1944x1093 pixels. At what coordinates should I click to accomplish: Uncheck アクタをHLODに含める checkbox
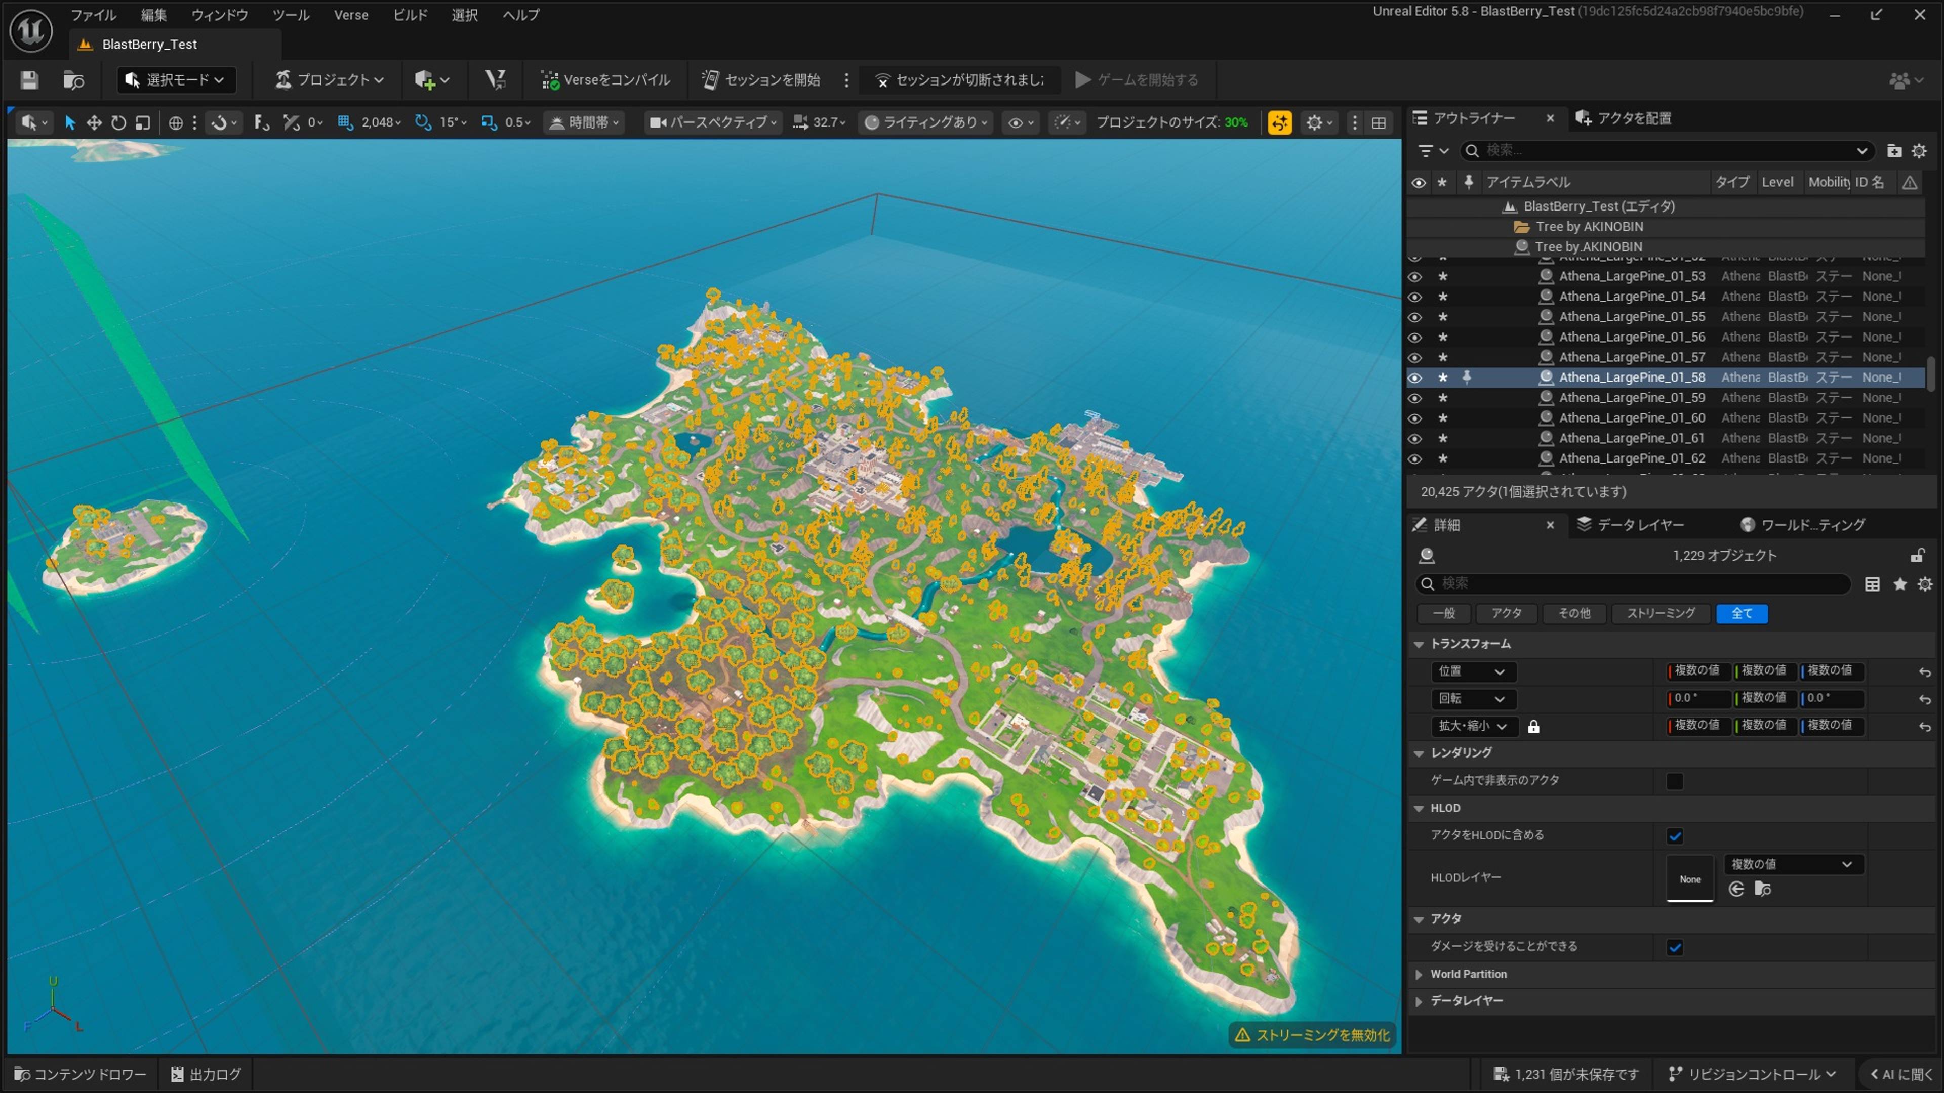(1675, 836)
